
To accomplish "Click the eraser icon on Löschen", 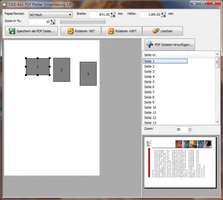I will click(156, 31).
